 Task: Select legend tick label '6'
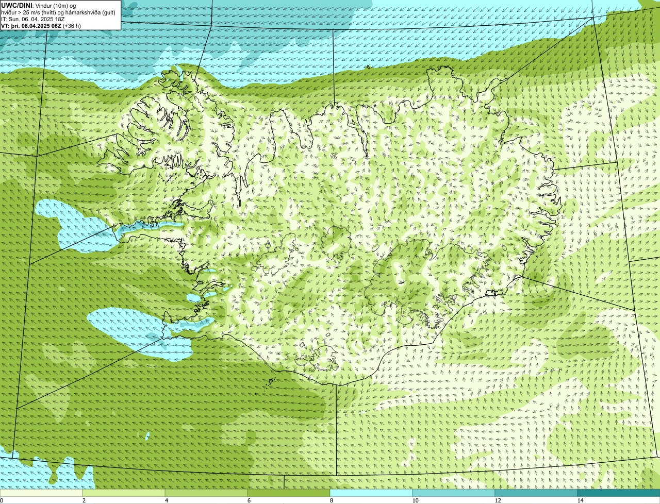click(x=249, y=500)
